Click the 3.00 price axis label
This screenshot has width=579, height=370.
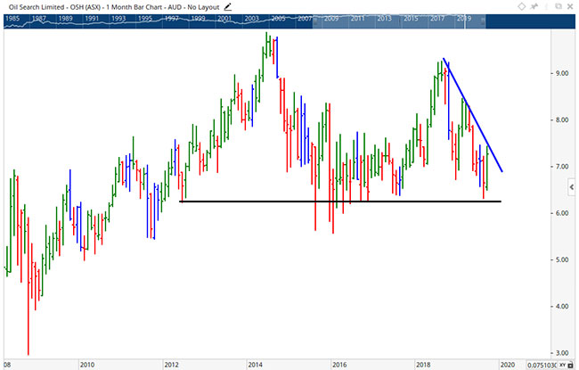[x=562, y=353]
